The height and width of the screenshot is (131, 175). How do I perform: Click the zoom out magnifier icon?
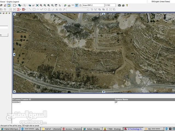[45, 5]
